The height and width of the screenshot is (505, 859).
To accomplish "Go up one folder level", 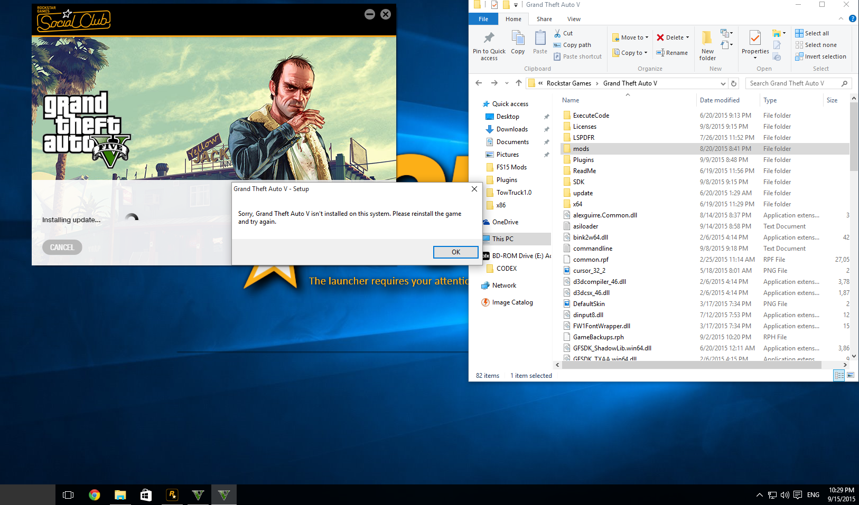I will tap(519, 83).
